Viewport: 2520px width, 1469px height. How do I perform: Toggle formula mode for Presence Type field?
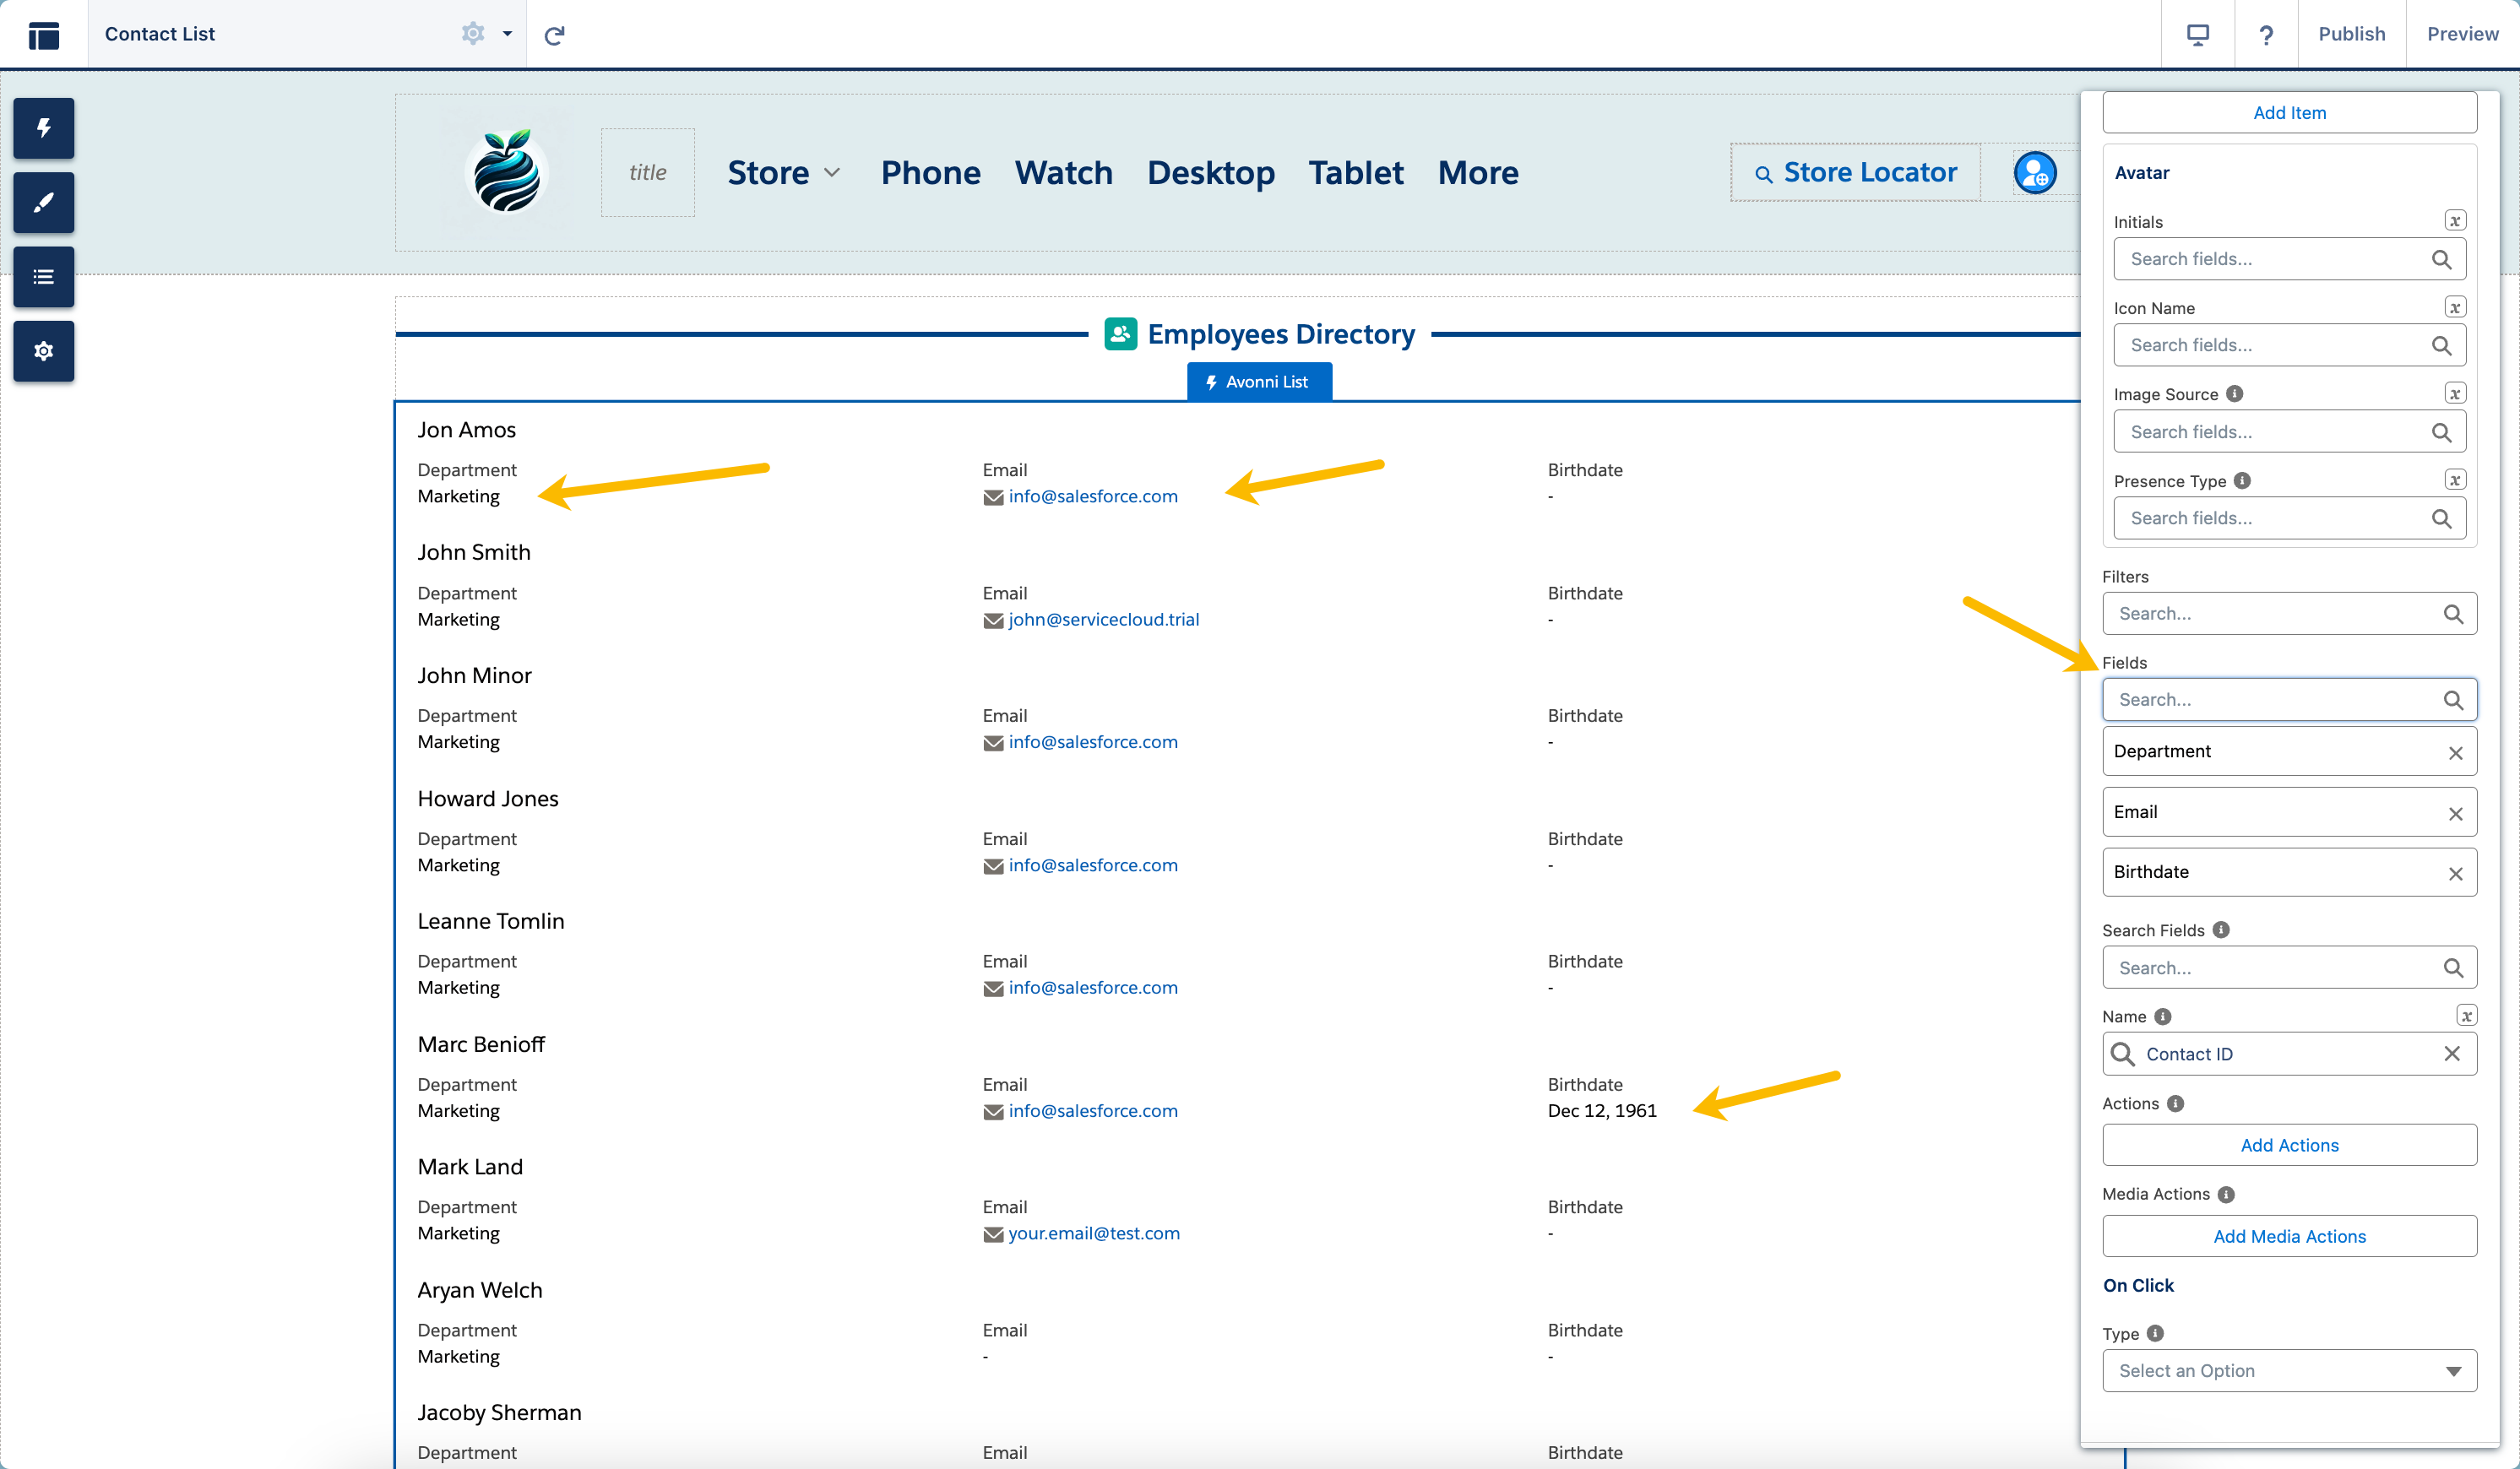click(2454, 480)
